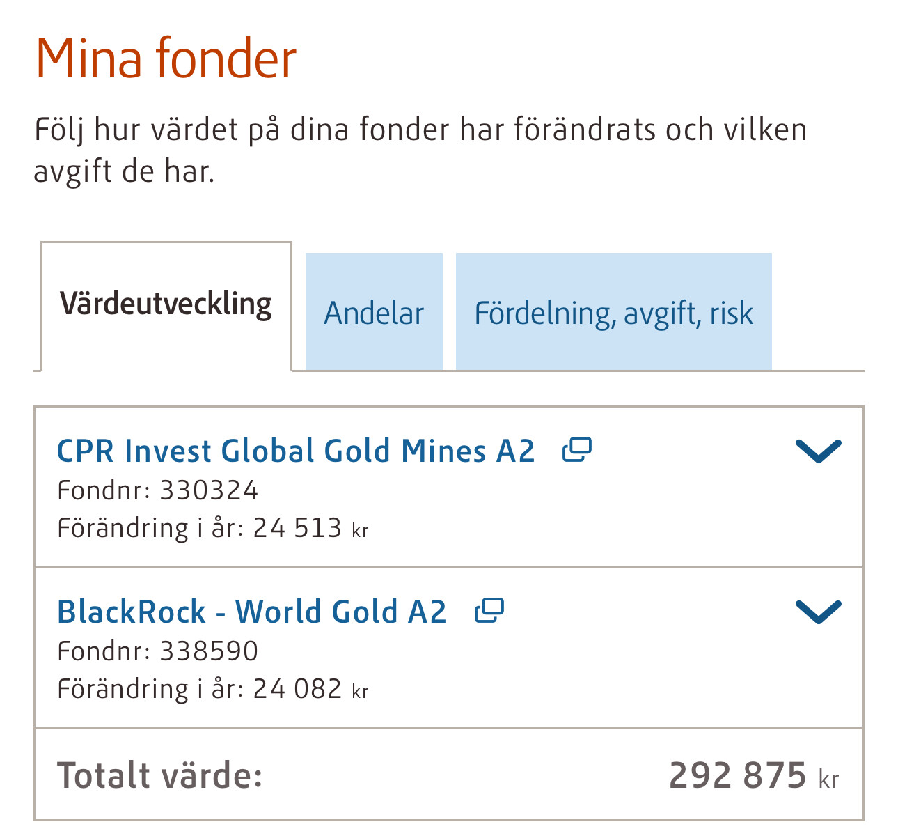
Task: Click the 292 875 total amount
Action: [x=737, y=775]
